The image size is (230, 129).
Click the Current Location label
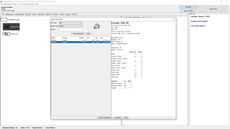click(7, 7)
